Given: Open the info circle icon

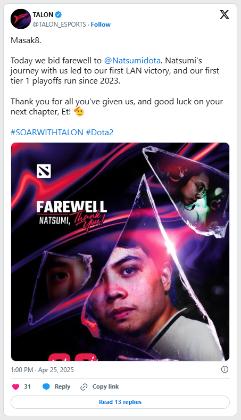Looking at the screenshot, I should [x=225, y=369].
